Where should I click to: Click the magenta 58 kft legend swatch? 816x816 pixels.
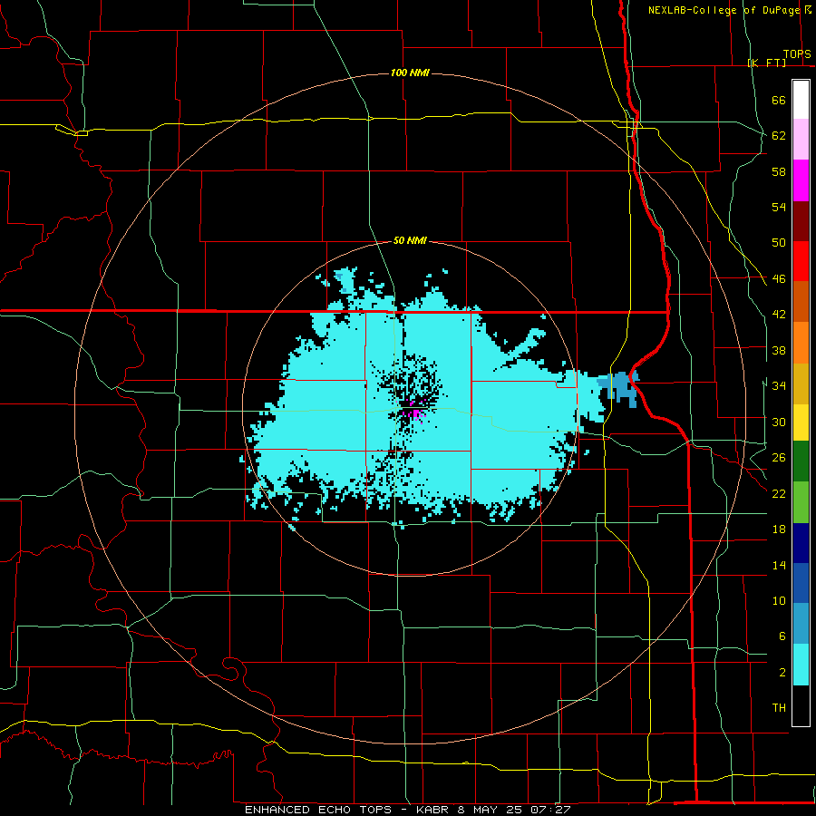[x=801, y=180]
